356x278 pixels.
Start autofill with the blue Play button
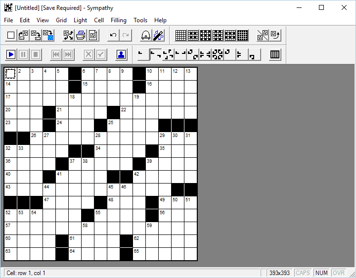coord(11,54)
